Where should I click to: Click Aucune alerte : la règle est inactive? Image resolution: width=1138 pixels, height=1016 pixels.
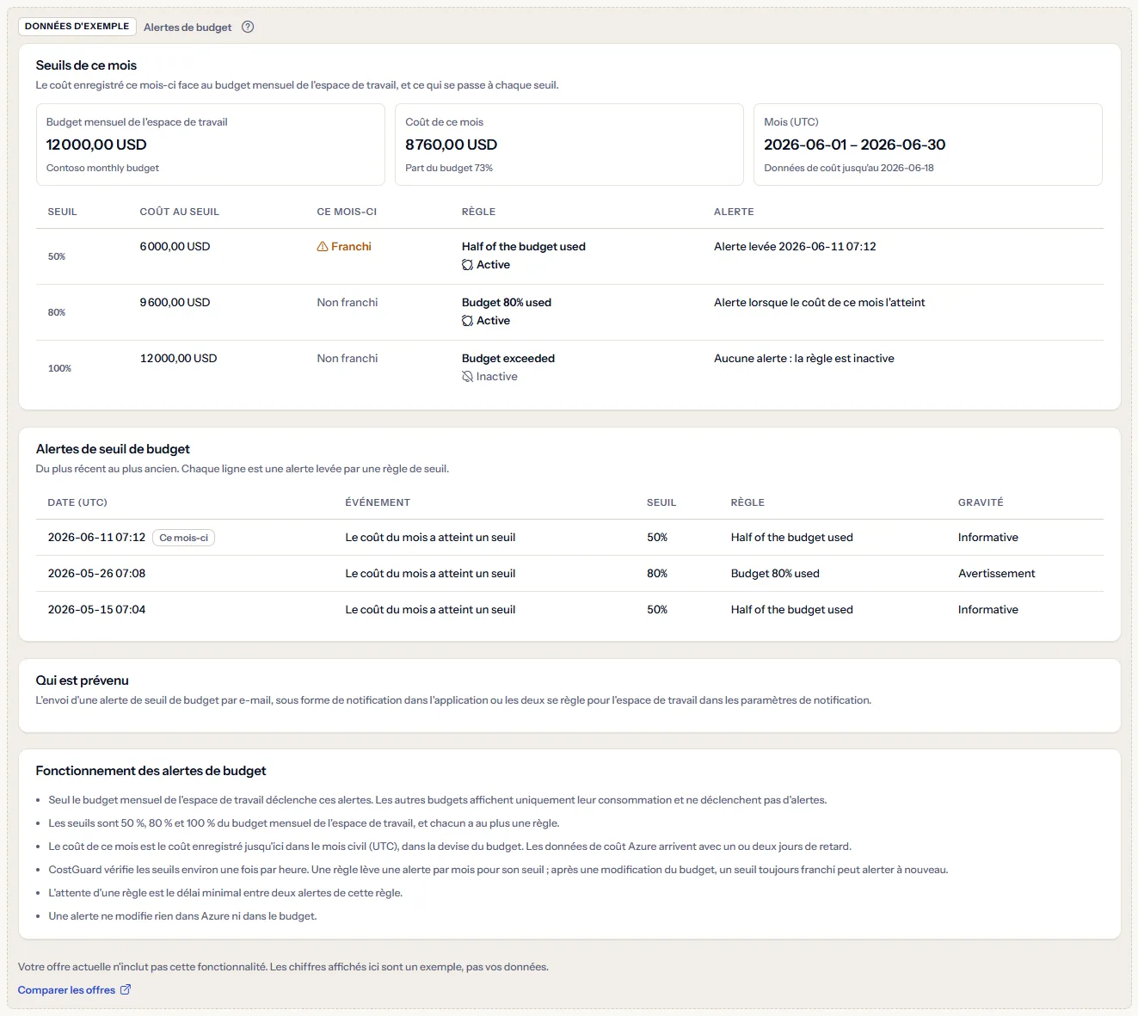(804, 359)
